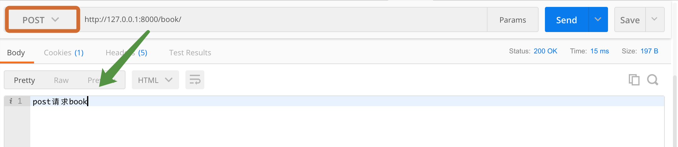
Task: Switch to Preview view mode
Action: point(102,80)
